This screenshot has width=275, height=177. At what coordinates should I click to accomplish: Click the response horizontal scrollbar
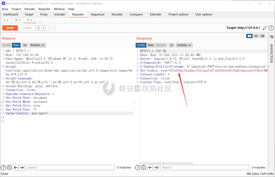(166, 163)
